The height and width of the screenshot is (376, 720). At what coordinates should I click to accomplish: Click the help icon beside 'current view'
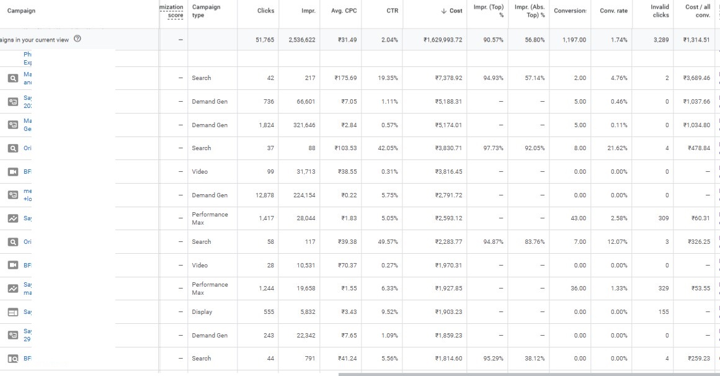click(x=78, y=39)
